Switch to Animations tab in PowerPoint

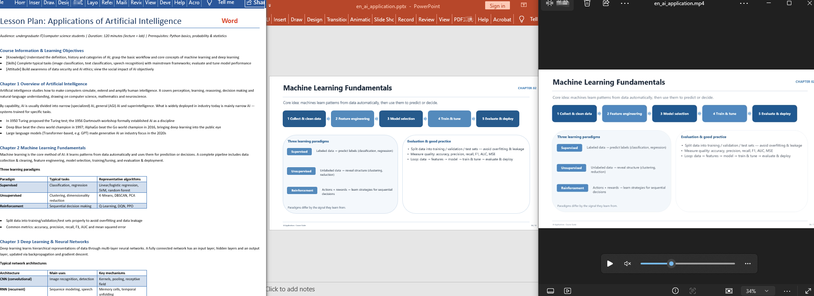tap(360, 19)
